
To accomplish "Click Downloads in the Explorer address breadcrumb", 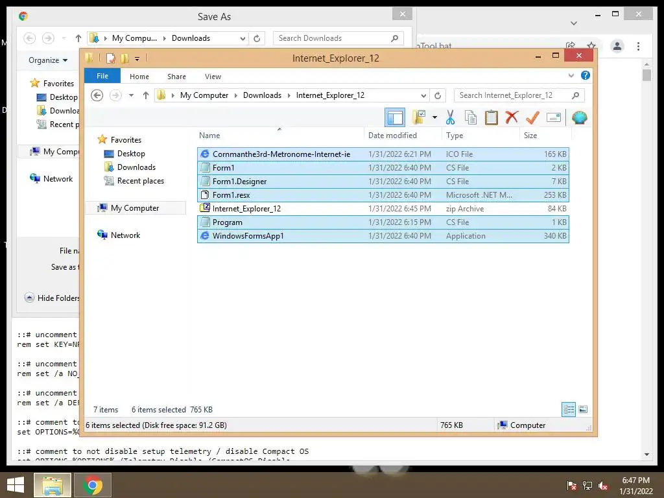I will point(262,95).
